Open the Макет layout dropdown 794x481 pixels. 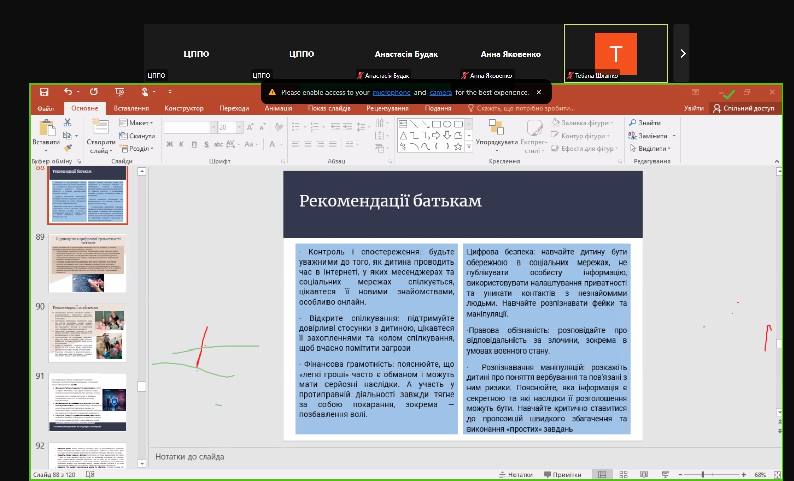pyautogui.click(x=136, y=123)
